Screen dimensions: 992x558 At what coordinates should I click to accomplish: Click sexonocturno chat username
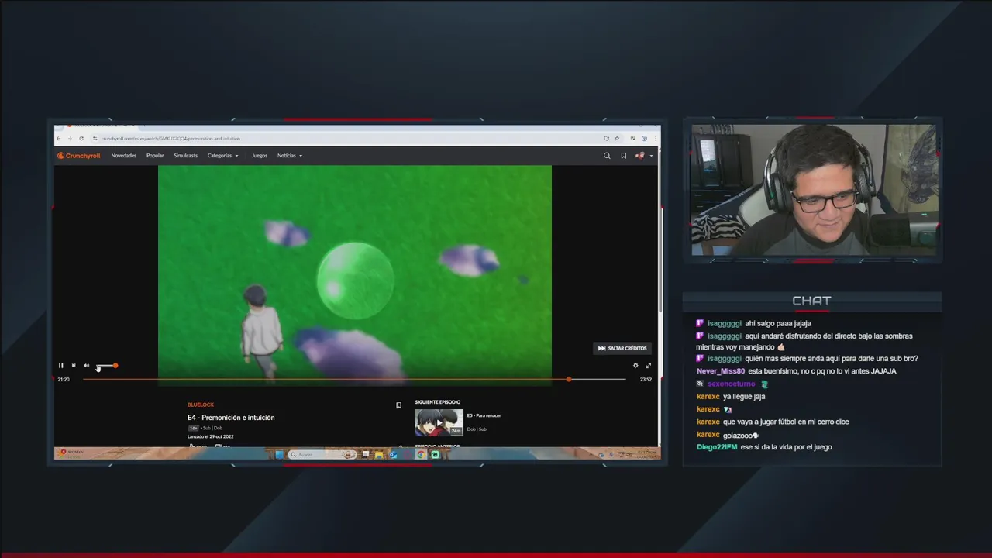coord(731,384)
